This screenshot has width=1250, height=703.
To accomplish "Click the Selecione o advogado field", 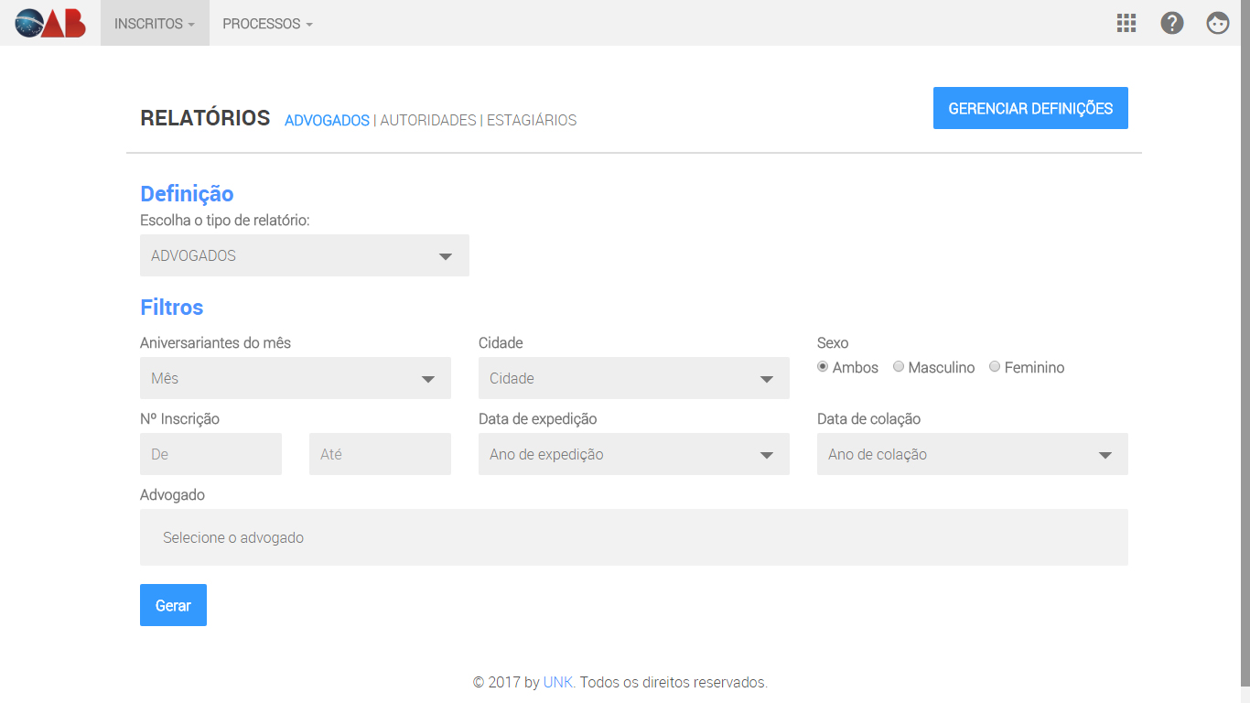I will click(x=633, y=537).
